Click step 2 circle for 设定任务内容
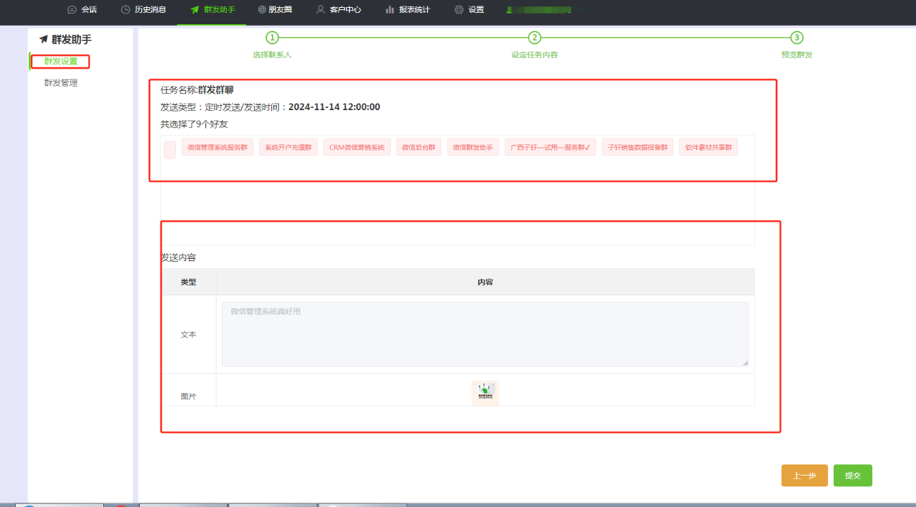916x507 pixels. coord(535,38)
